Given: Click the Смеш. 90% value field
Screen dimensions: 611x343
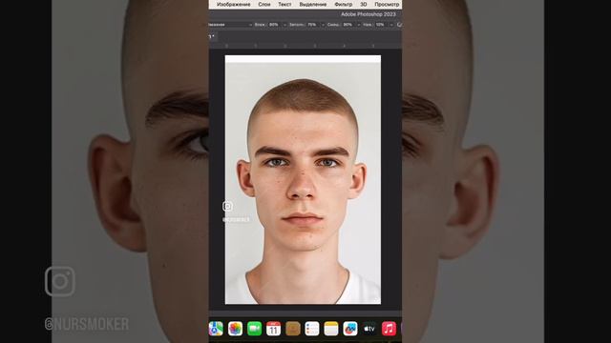Looking at the screenshot, I should click(348, 25).
